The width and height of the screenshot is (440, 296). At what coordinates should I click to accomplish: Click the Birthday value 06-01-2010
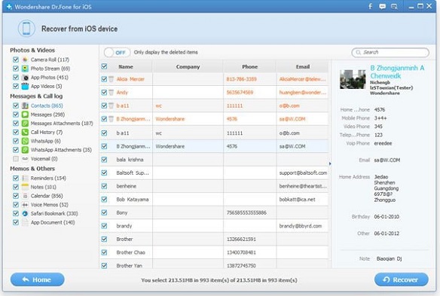point(387,217)
